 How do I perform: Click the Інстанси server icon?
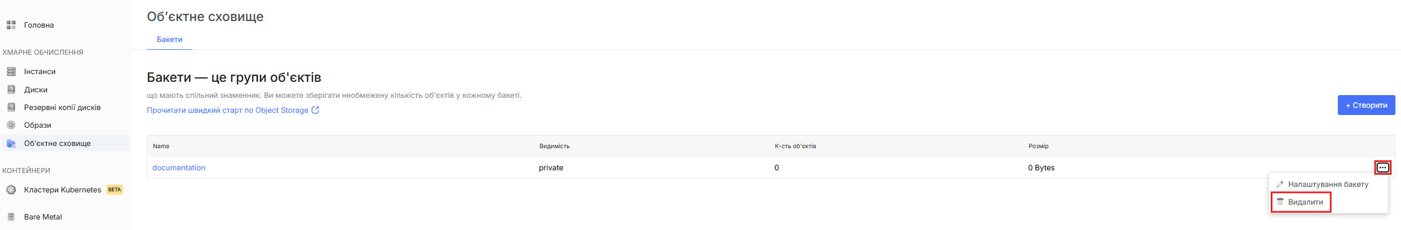11,71
